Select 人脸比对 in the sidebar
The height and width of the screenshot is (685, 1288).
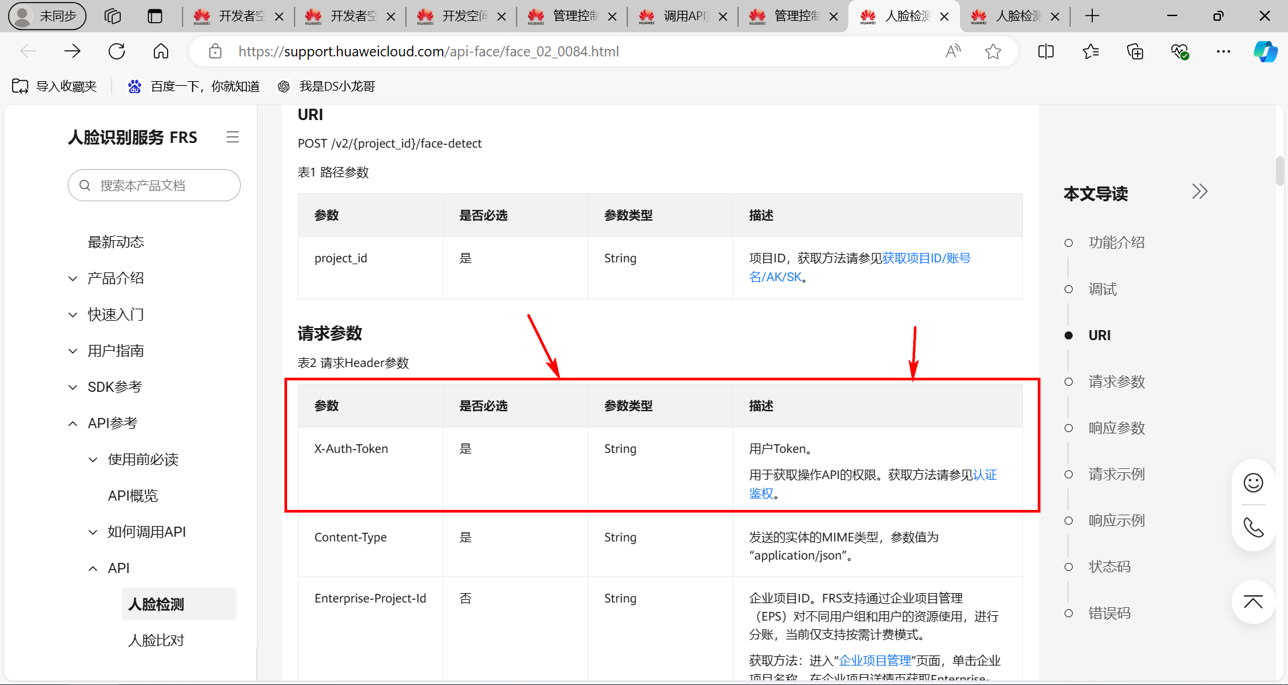156,640
